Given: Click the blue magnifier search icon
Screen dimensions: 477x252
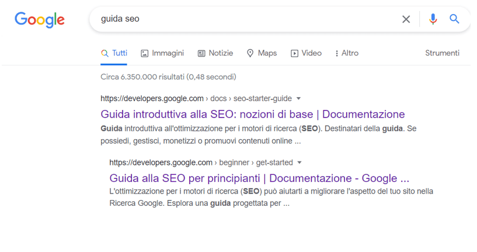Looking at the screenshot, I should pyautogui.click(x=454, y=19).
